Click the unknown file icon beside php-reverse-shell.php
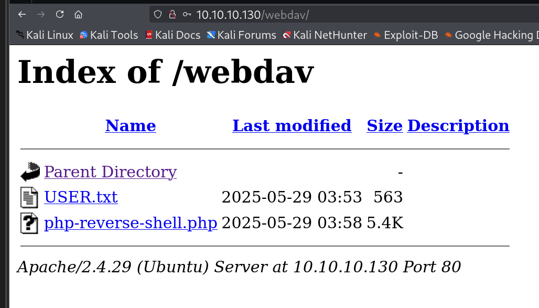Viewport: 539px width, 308px height. click(x=29, y=223)
